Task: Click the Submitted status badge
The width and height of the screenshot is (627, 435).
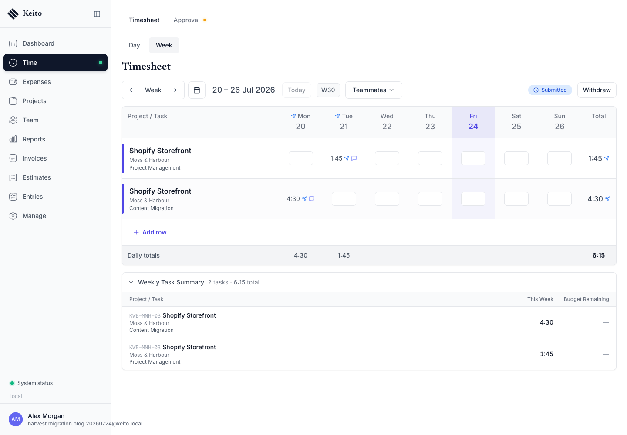Action: point(550,90)
